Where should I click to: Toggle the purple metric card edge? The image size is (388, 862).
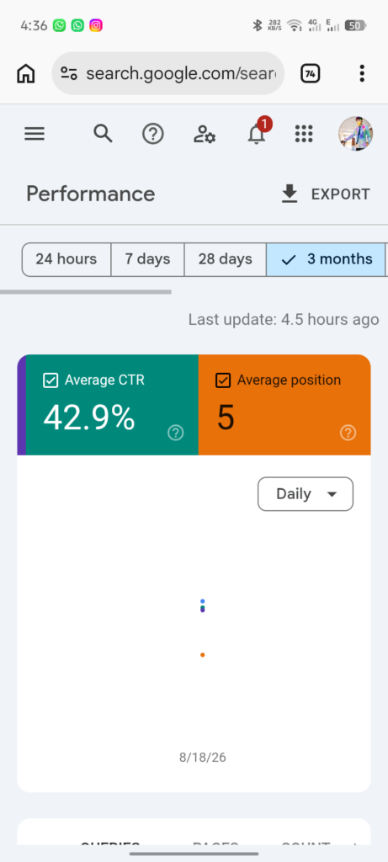tap(21, 405)
